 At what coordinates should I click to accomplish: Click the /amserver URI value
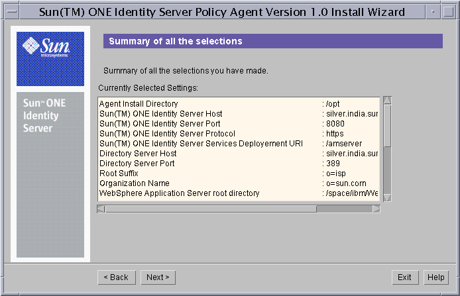pos(344,144)
